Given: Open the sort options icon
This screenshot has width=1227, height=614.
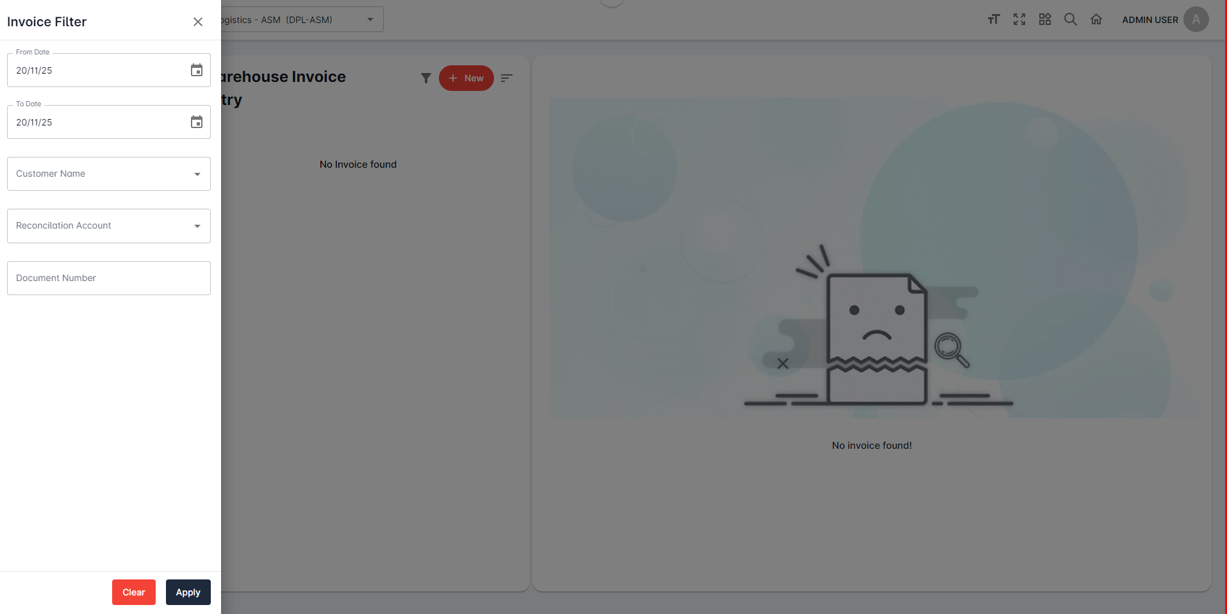Looking at the screenshot, I should tap(506, 78).
